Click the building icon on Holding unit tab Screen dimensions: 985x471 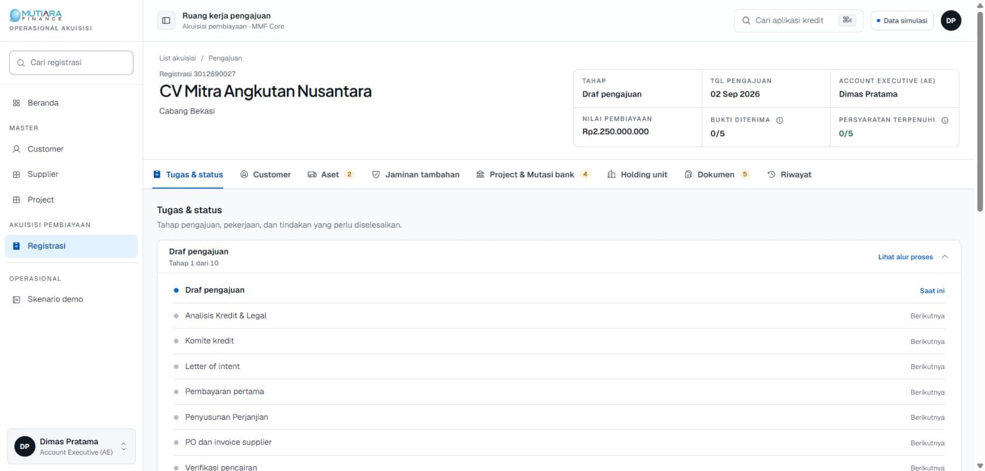coord(611,175)
